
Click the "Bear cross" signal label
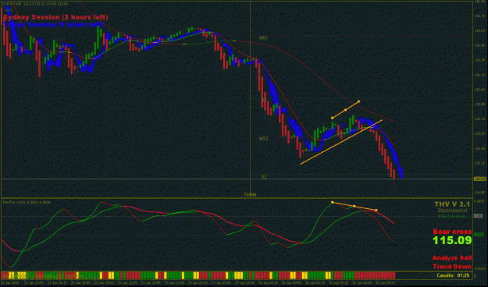point(452,232)
